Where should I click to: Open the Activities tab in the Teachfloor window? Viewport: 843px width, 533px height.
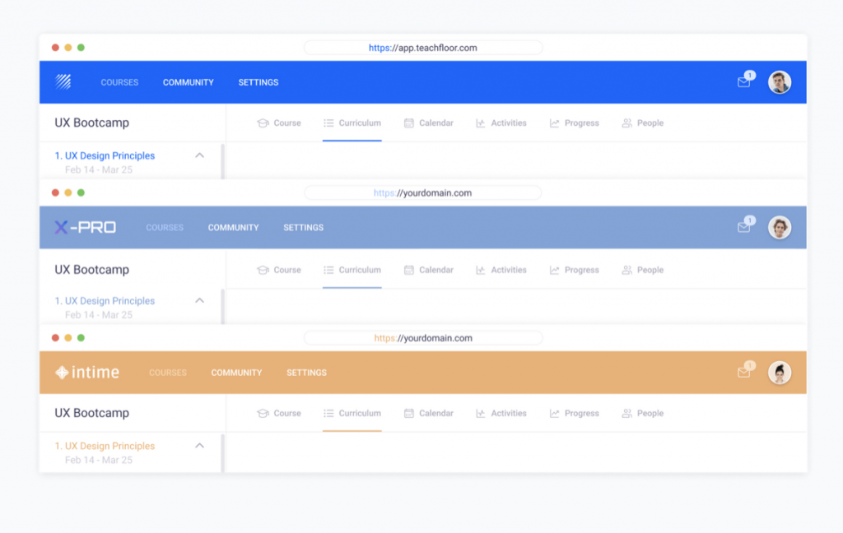click(x=501, y=123)
